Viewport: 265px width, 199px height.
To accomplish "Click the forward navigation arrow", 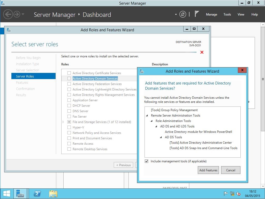I will click(17, 14).
